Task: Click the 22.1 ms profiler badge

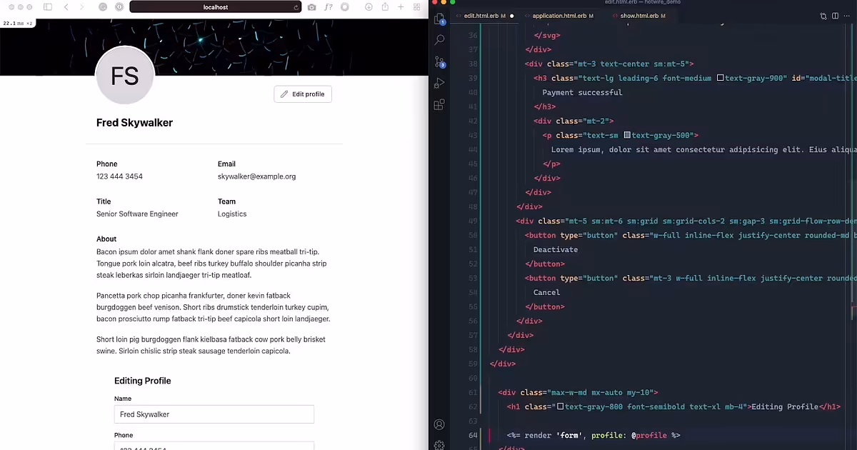Action: [17, 23]
